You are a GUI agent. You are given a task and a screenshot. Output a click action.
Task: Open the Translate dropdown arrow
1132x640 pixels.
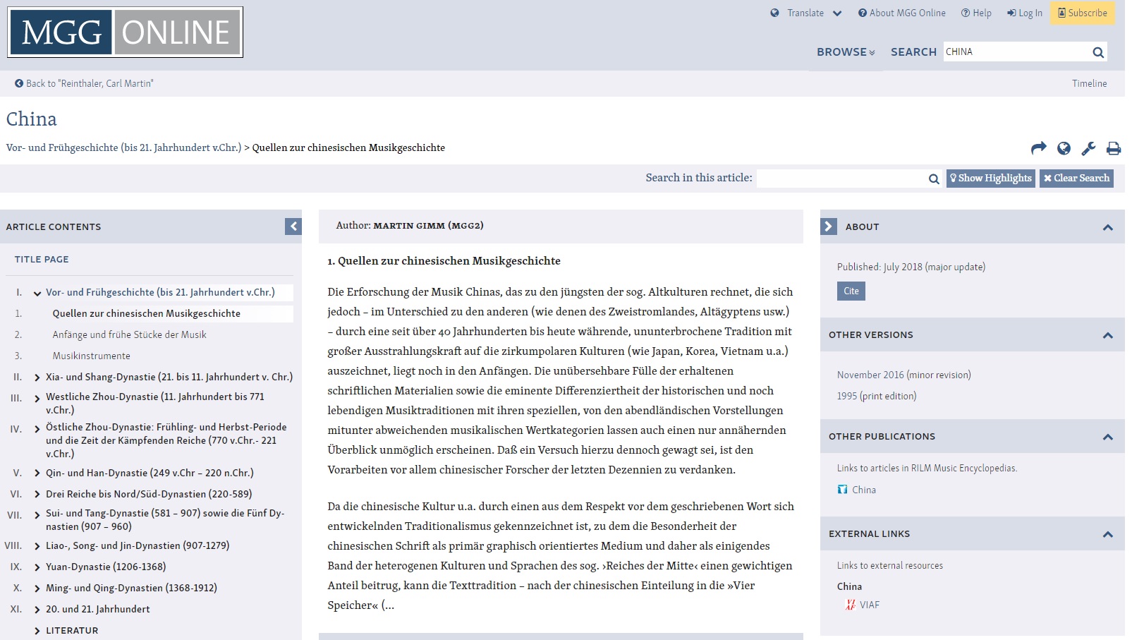pos(837,13)
